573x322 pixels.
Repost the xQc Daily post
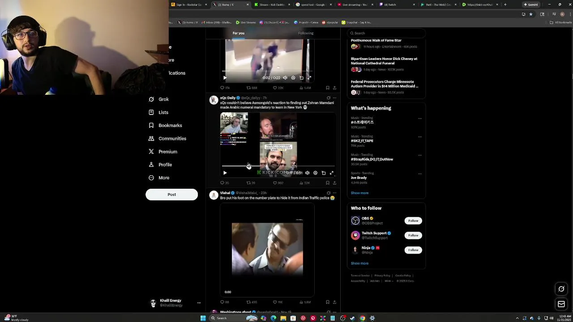[x=251, y=183]
